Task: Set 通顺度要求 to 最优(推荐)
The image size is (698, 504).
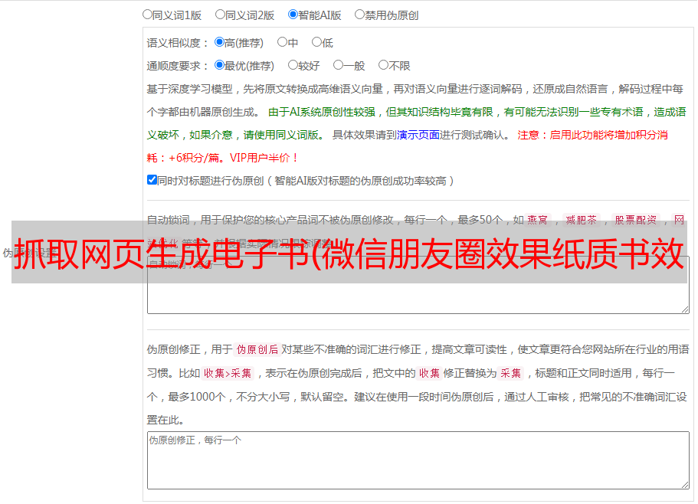Action: 219,65
